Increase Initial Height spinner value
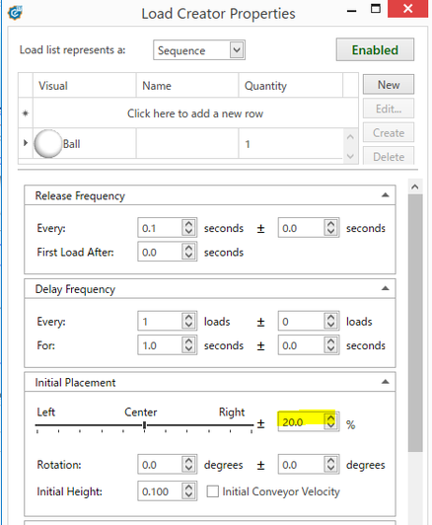 coord(188,487)
